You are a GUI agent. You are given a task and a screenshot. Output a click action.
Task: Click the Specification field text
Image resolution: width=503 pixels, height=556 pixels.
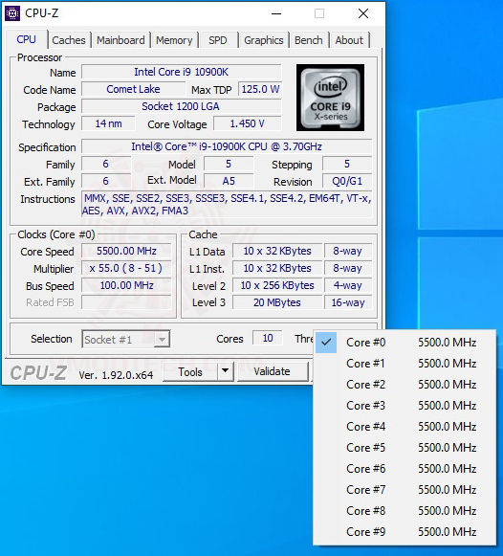coord(227,146)
